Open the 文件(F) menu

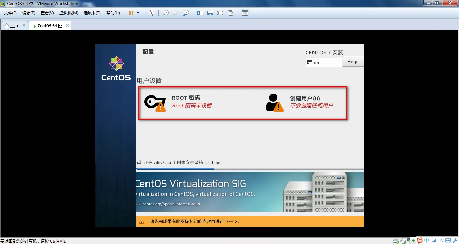[10, 13]
